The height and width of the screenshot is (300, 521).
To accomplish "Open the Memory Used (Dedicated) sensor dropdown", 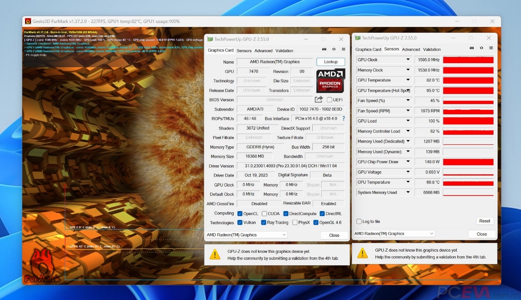I will pos(408,141).
